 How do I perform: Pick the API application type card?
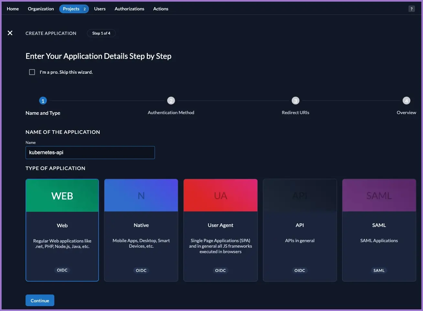[x=300, y=230]
